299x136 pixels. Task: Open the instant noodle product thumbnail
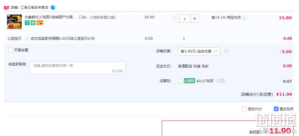click(14, 22)
